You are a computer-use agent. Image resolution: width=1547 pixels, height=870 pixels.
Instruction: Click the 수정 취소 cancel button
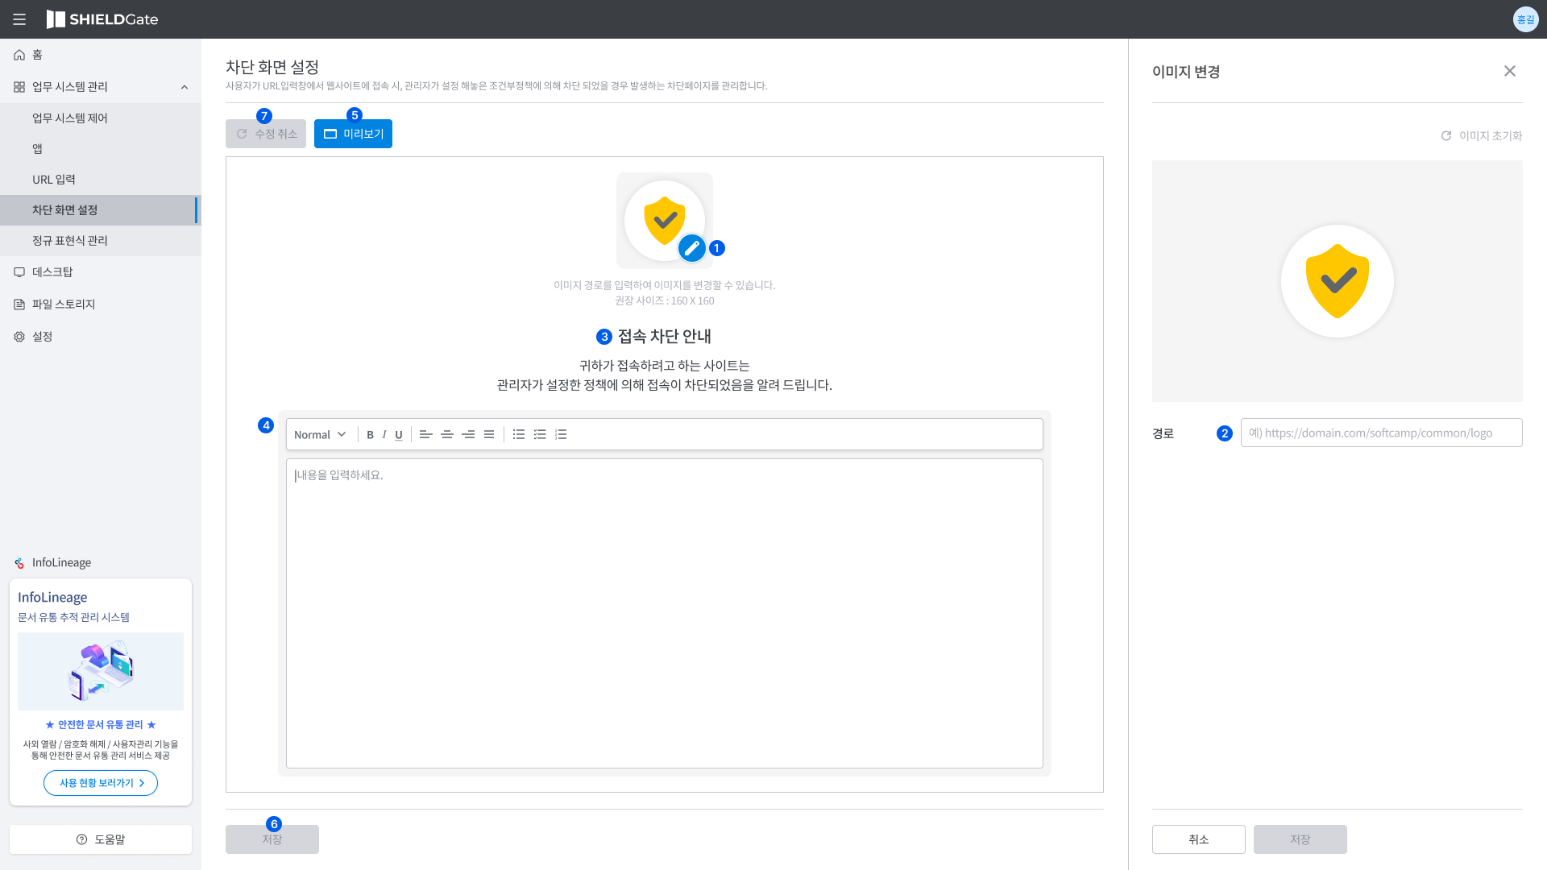pos(266,133)
